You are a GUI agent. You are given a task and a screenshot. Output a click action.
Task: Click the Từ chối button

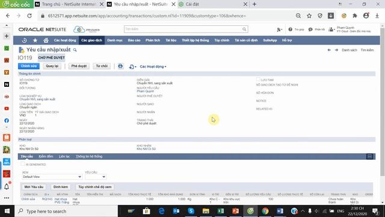[x=102, y=66]
